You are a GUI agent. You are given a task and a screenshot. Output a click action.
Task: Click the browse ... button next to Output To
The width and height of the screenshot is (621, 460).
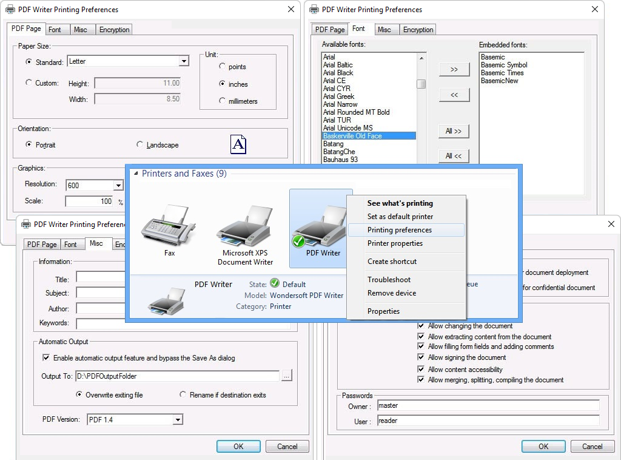click(x=287, y=376)
